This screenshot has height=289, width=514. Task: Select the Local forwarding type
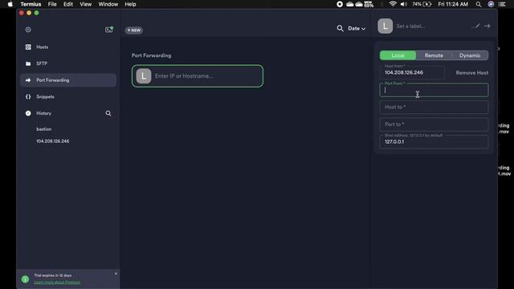pyautogui.click(x=398, y=55)
